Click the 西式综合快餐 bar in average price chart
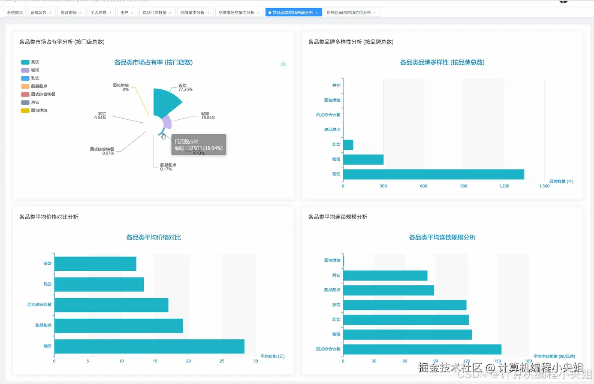 pyautogui.click(x=112, y=305)
